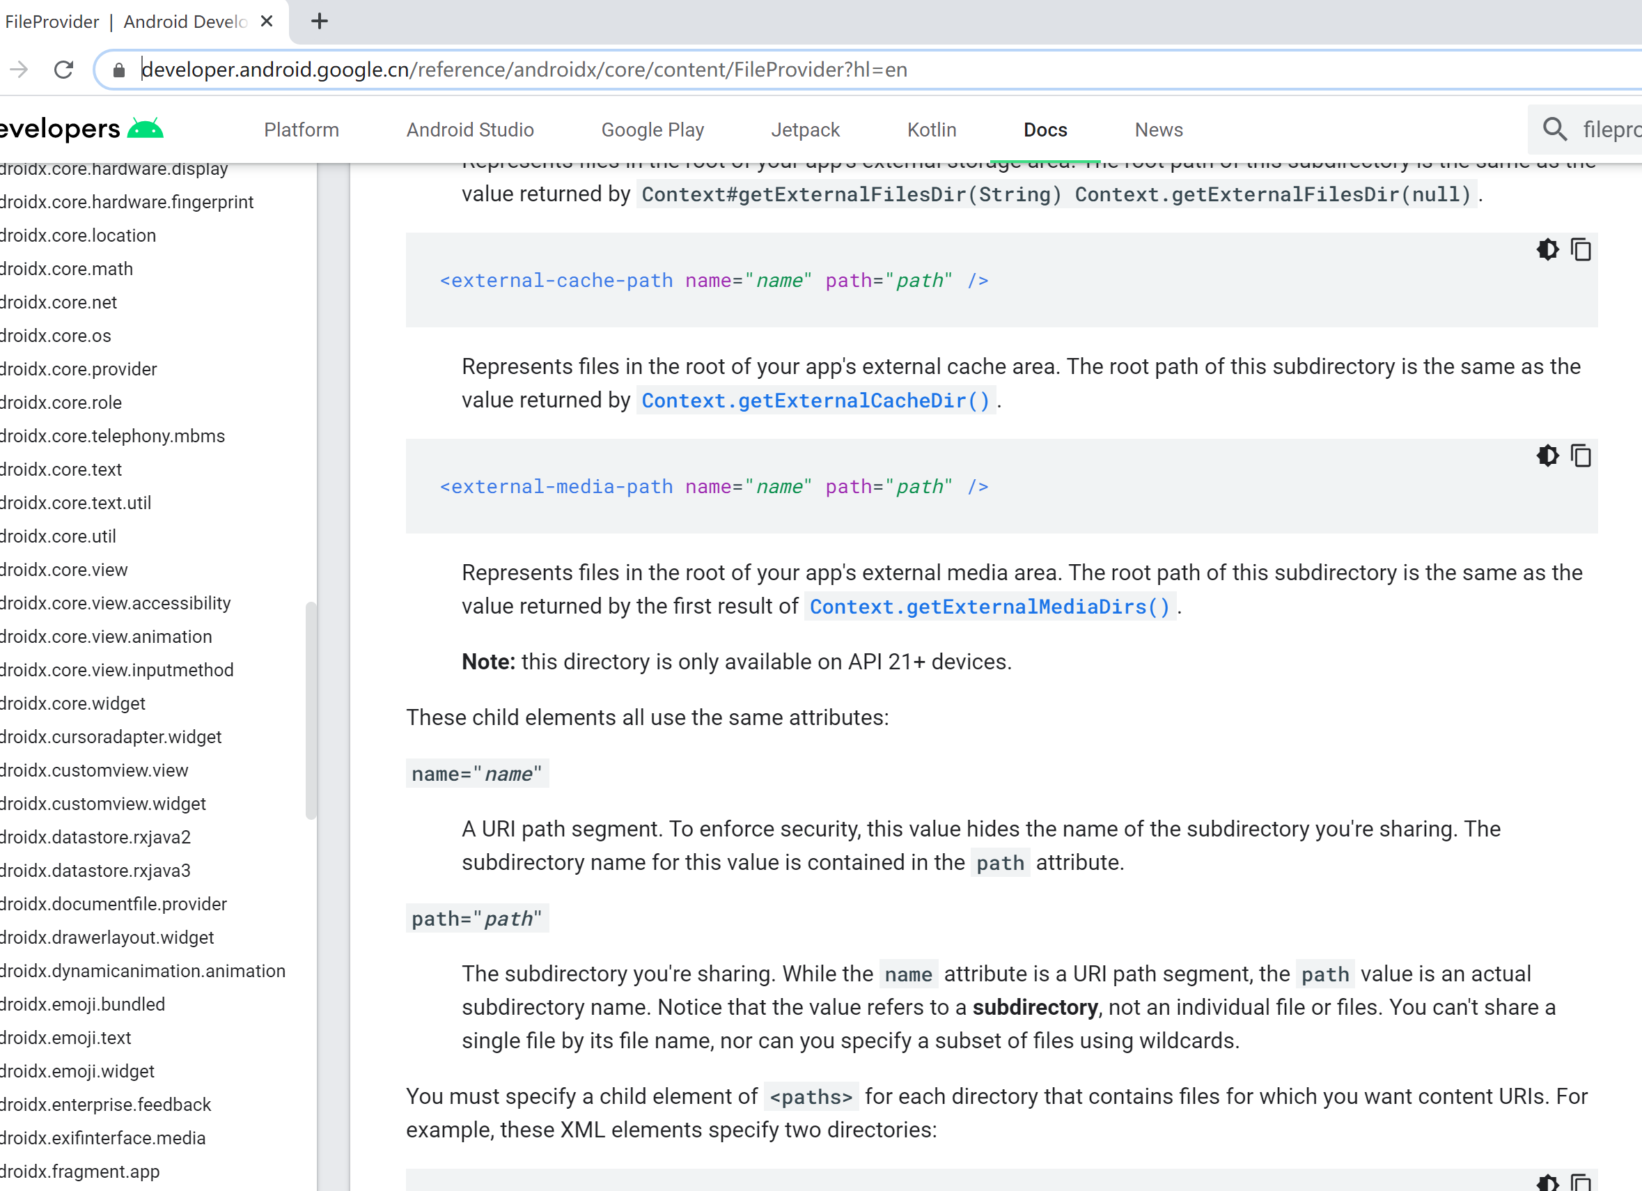The width and height of the screenshot is (1642, 1191).
Task: Click the dark mode toggle for external-media-path block
Action: pos(1547,456)
